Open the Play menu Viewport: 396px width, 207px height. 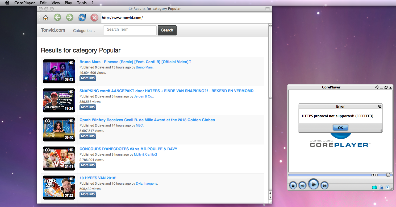coord(68,3)
